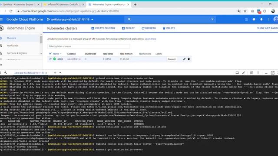The height and width of the screenshot is (156, 278).
Task: Click the green status icon for atilee
Action: [55, 59]
